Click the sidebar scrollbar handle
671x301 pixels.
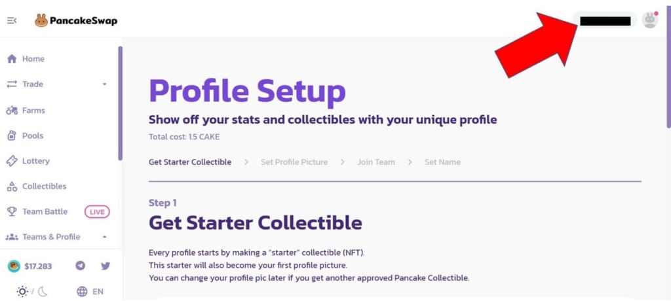click(121, 103)
